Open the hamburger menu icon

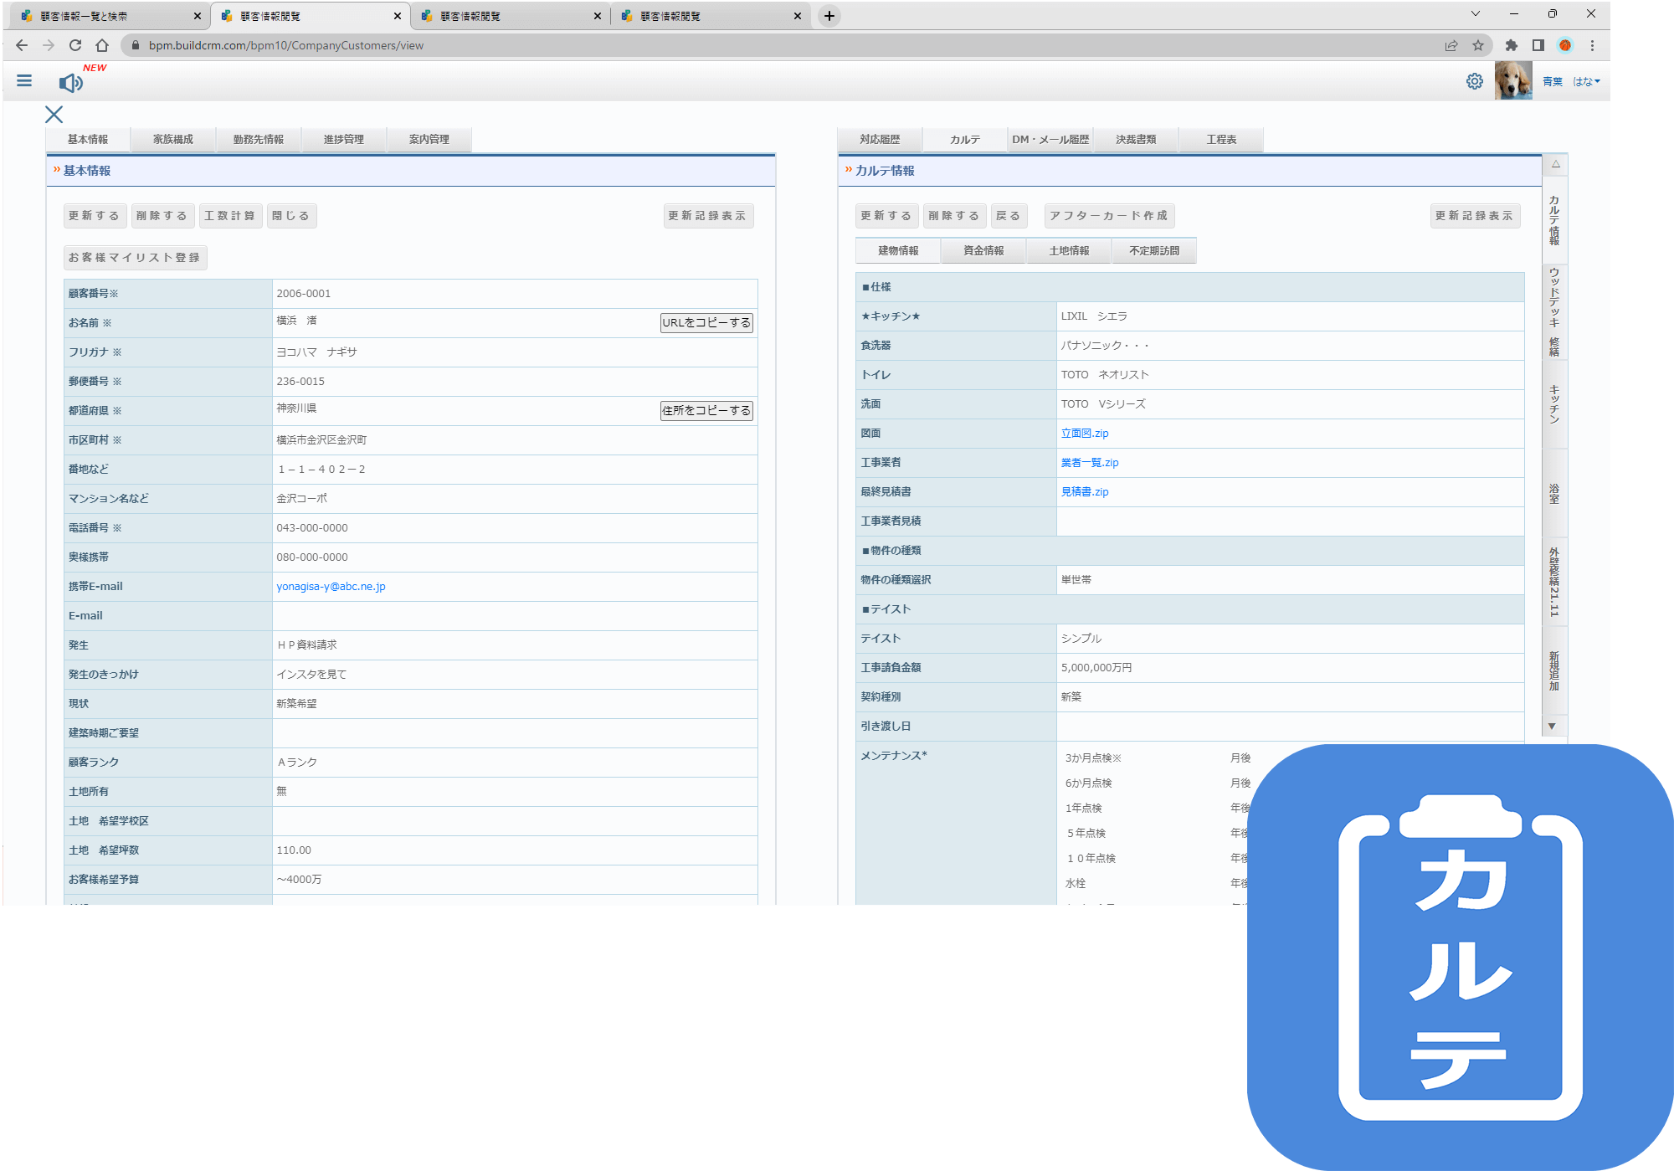click(24, 81)
